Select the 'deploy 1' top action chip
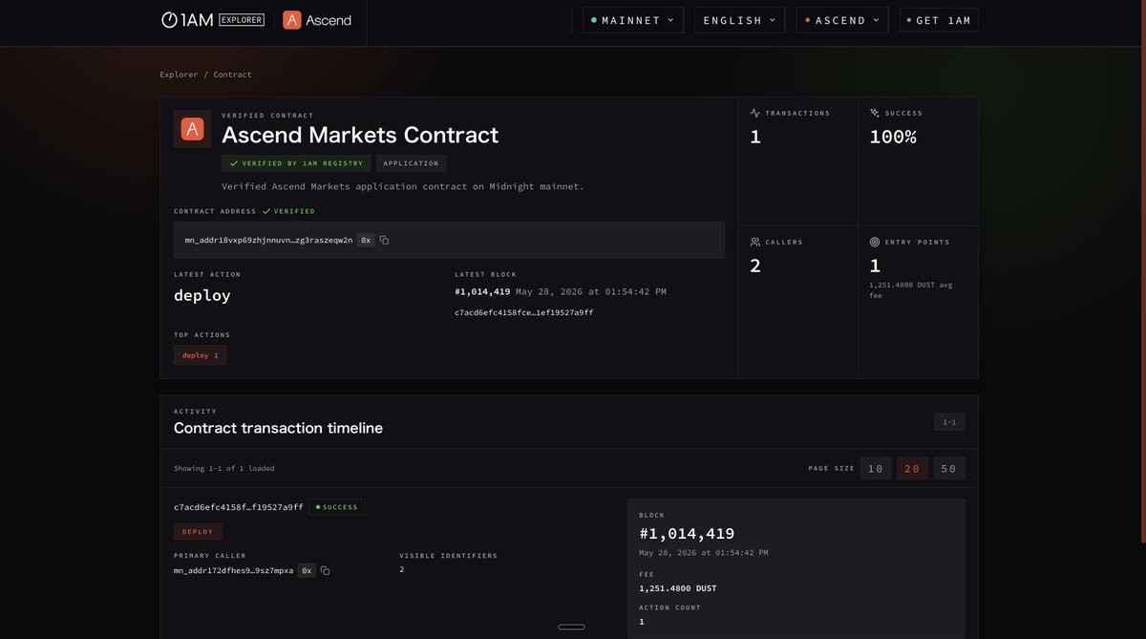This screenshot has width=1146, height=639. [200, 355]
